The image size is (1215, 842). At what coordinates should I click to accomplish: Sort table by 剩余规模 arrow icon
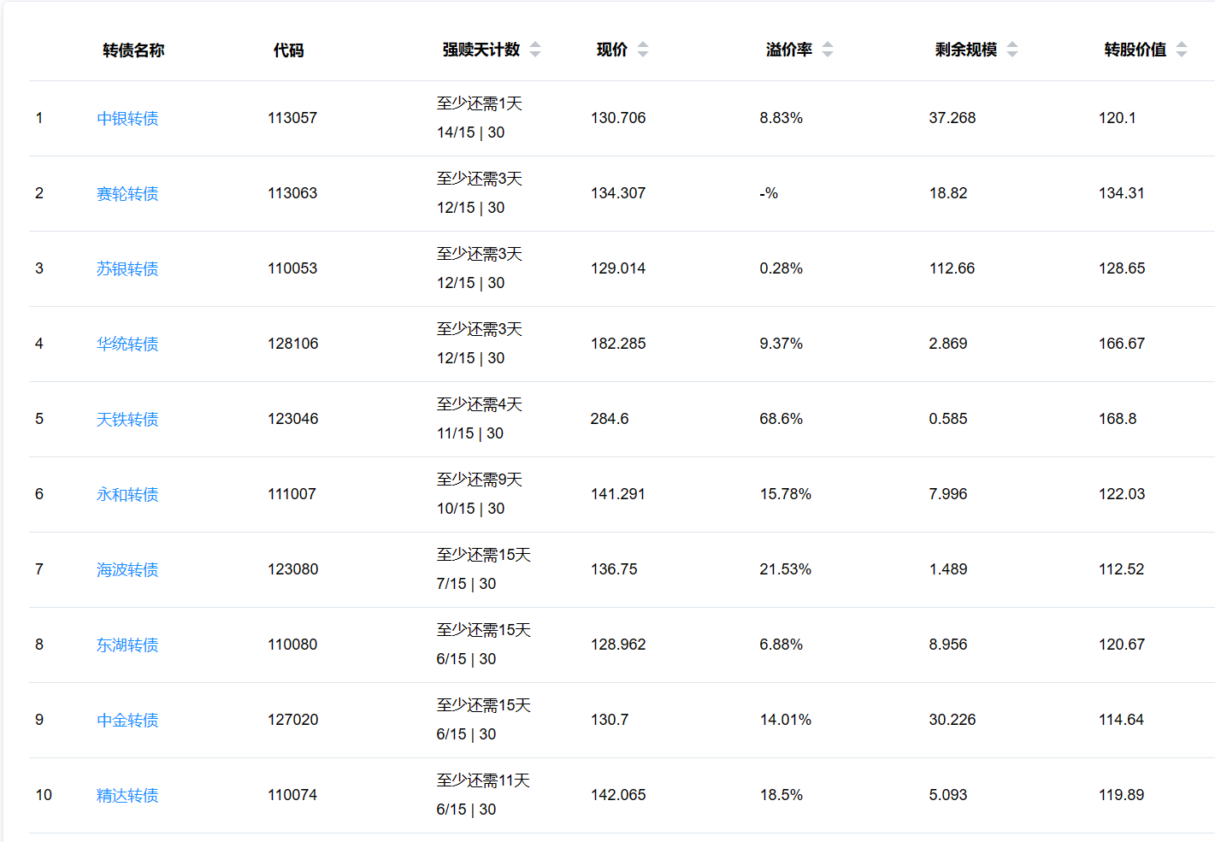[x=1012, y=50]
